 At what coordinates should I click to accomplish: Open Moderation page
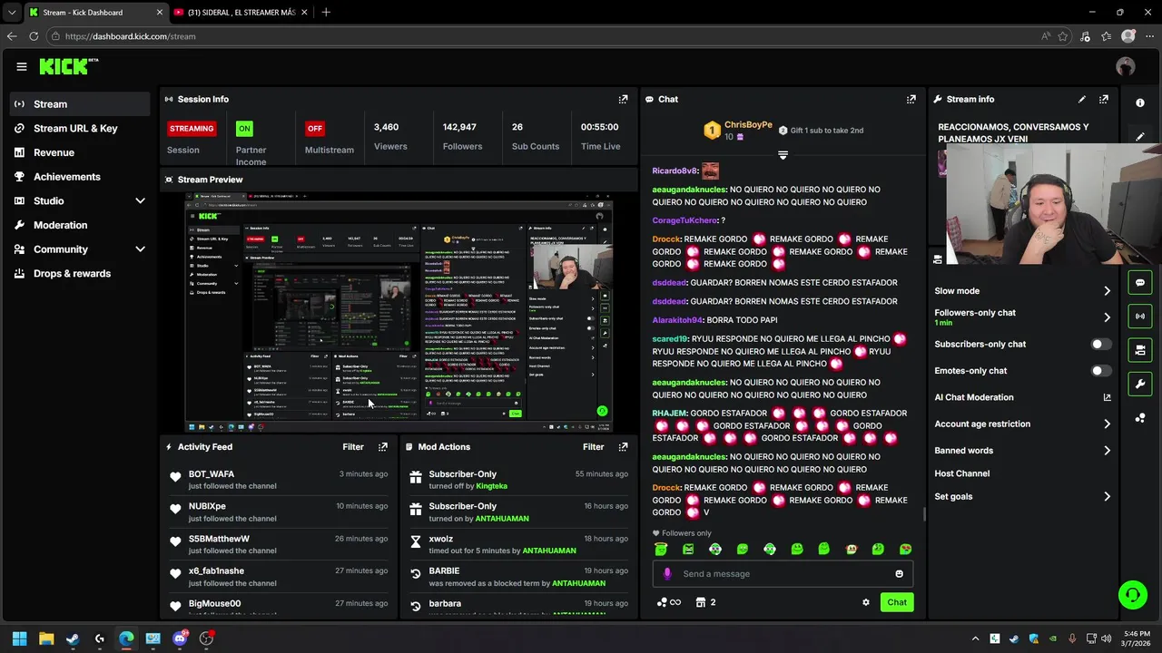[79, 225]
